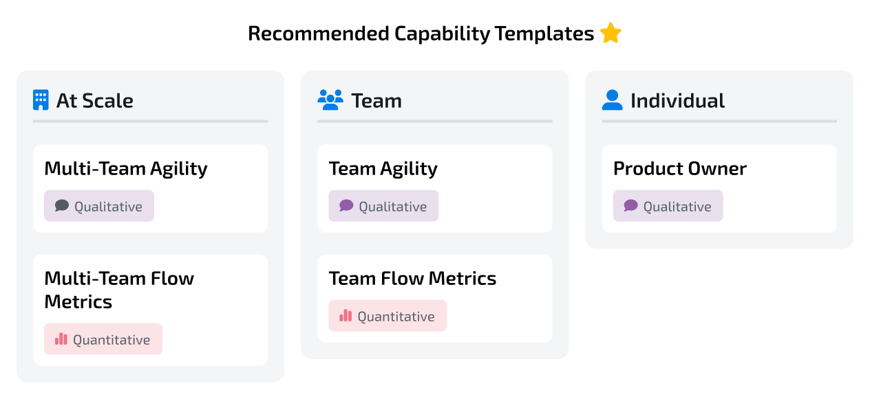Viewport: 870px width, 399px height.
Task: Toggle the Qualitative badge on Product Owner
Action: pos(668,205)
